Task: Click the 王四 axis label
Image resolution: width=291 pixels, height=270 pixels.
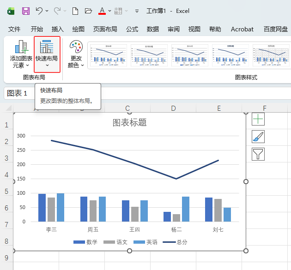Action: 134,229
